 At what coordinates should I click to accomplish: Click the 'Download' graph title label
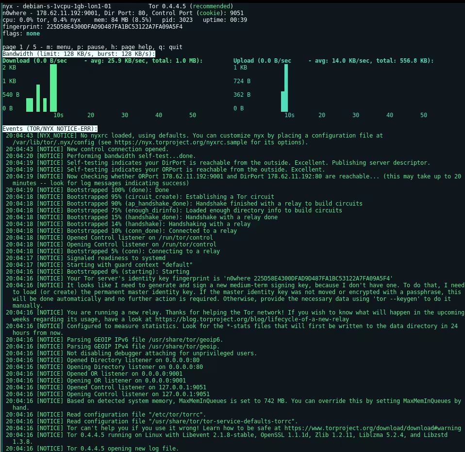coord(16,61)
